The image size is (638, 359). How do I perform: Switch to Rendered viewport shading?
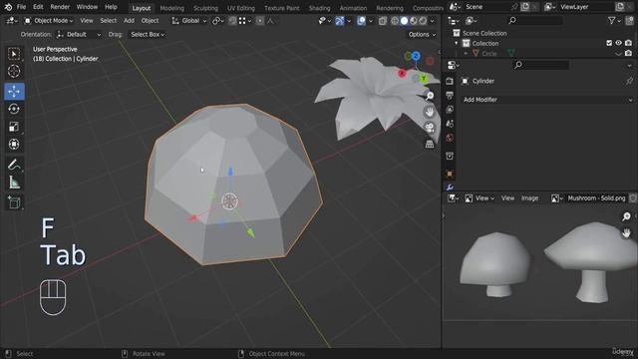[x=423, y=21]
